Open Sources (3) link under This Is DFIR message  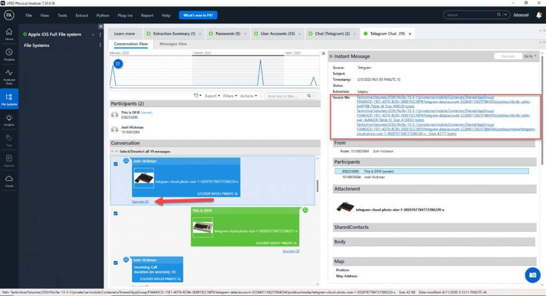click(x=291, y=251)
